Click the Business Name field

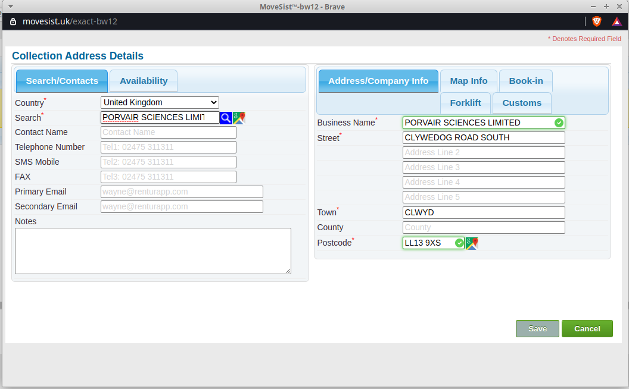coord(484,123)
